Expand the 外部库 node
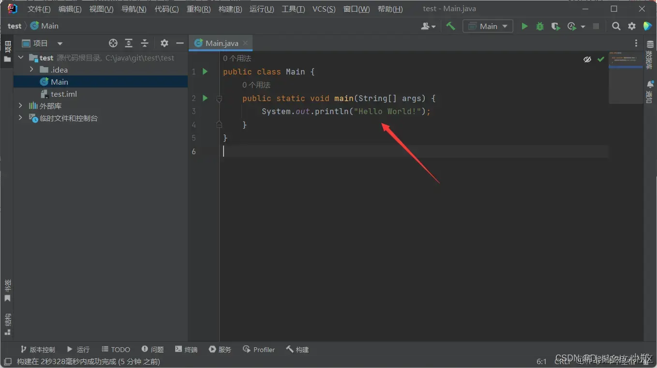This screenshot has height=368, width=657. pyautogui.click(x=21, y=106)
